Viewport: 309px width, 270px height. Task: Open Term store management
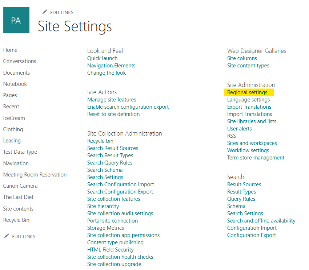(256, 158)
